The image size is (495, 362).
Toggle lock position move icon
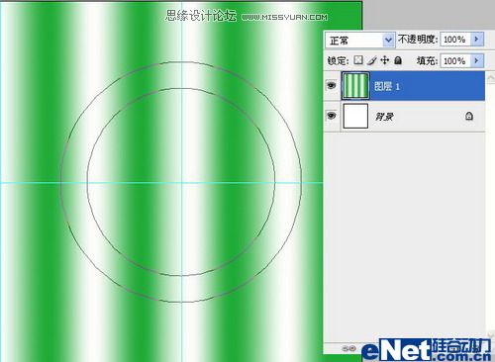[385, 60]
